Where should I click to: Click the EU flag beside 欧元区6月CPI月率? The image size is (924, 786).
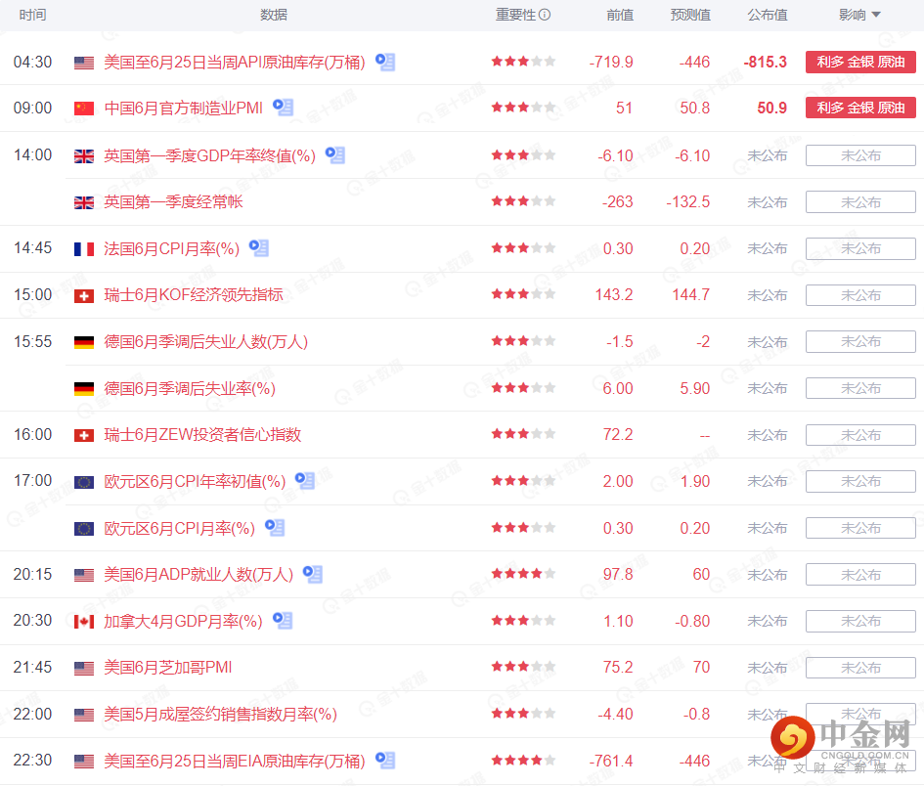pyautogui.click(x=84, y=529)
